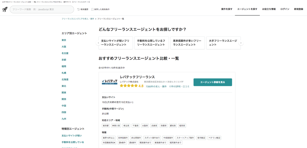
Task: Open レバテックフリーランス agent title
Action: click(137, 77)
